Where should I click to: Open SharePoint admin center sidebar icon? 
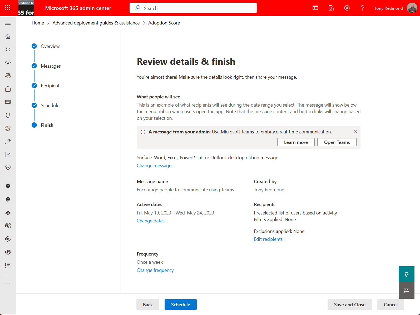click(x=8, y=239)
